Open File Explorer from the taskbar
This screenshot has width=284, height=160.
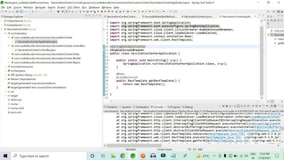[113, 156]
